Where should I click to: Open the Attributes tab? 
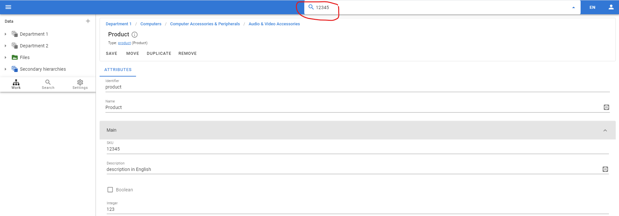coord(118,70)
